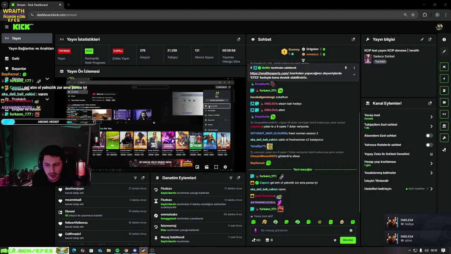Pop out the Yayın İstatistikleri panel
This screenshot has width=451, height=254.
tap(239, 40)
